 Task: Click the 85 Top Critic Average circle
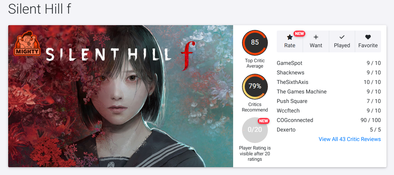click(x=255, y=42)
